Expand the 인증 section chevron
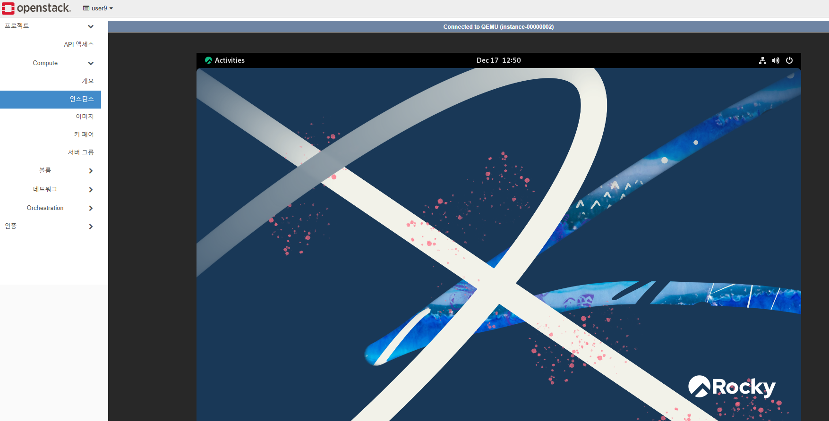The image size is (829, 421). [91, 227]
